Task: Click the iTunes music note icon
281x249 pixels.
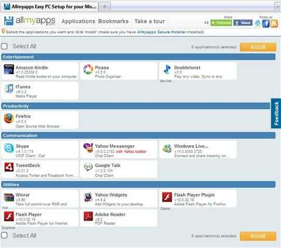Action: pyautogui.click(x=9, y=88)
